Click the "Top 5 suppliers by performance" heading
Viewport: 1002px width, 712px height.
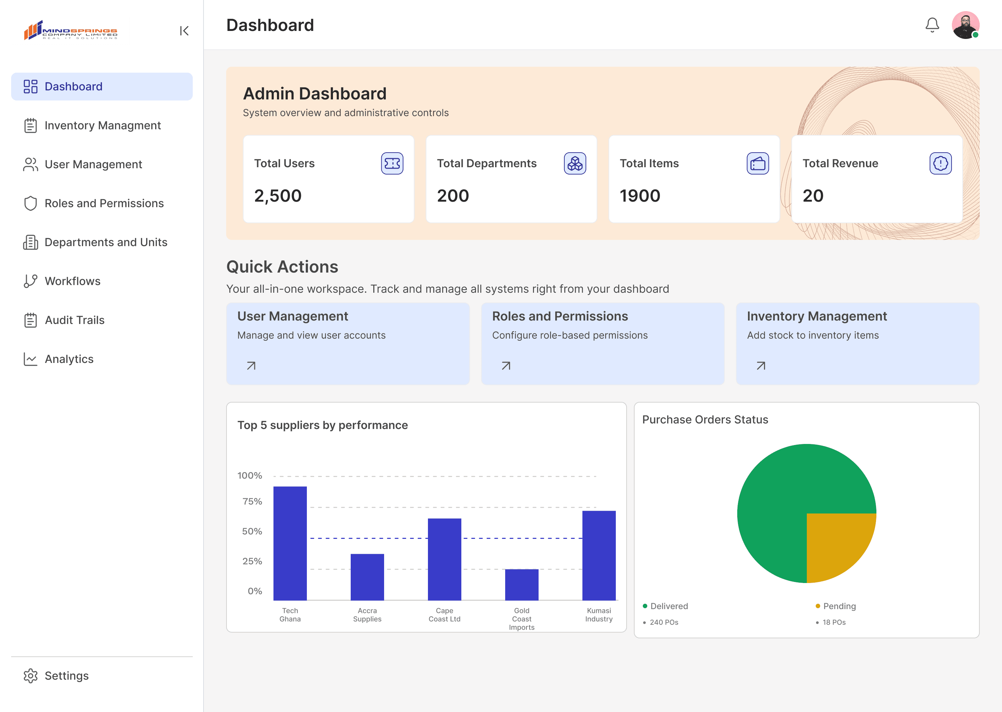click(323, 425)
